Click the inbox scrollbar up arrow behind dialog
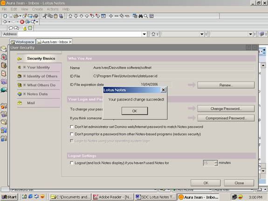This screenshot has height=201, width=268. click(263, 65)
